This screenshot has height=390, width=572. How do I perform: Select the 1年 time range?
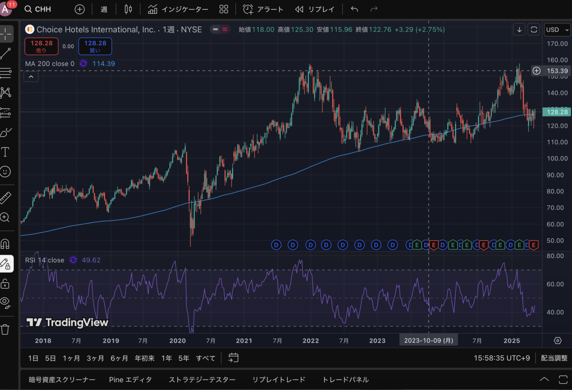(167, 358)
